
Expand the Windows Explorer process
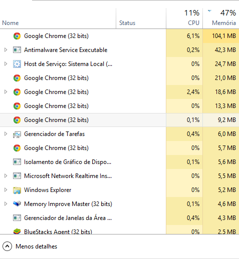click(6, 190)
